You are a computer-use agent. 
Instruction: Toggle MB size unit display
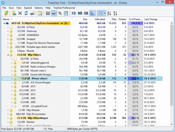(x=80, y=13)
